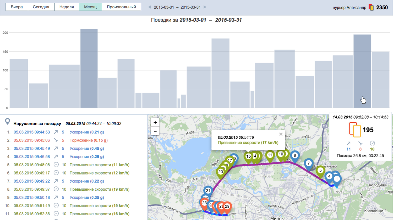The height and width of the screenshot is (220, 393).
Task: Click the speedometer icon in row 10
Action: click(56, 205)
